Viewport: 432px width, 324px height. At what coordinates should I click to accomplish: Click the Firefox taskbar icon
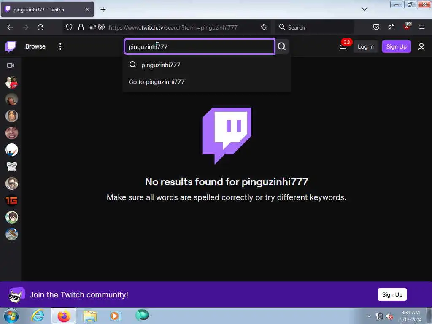pyautogui.click(x=64, y=316)
